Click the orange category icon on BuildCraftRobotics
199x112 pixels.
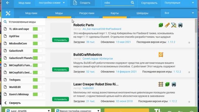point(161,55)
